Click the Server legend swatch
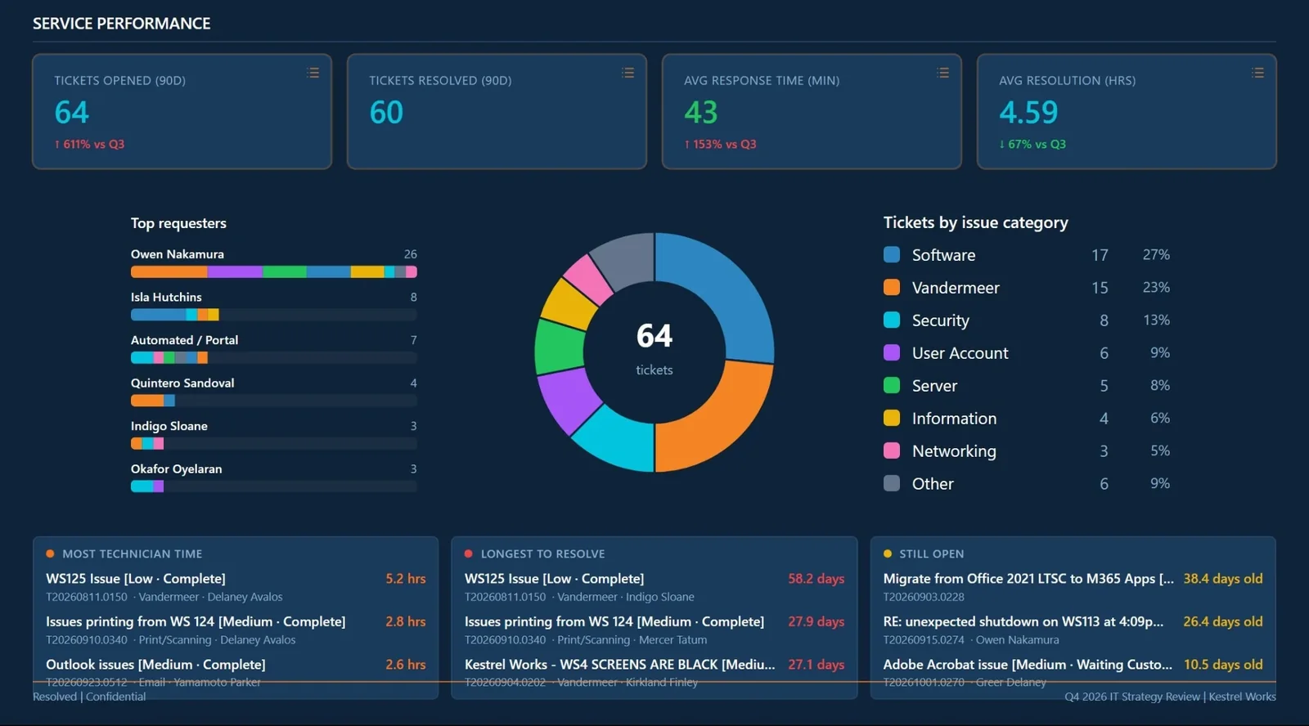The height and width of the screenshot is (726, 1309). click(892, 385)
